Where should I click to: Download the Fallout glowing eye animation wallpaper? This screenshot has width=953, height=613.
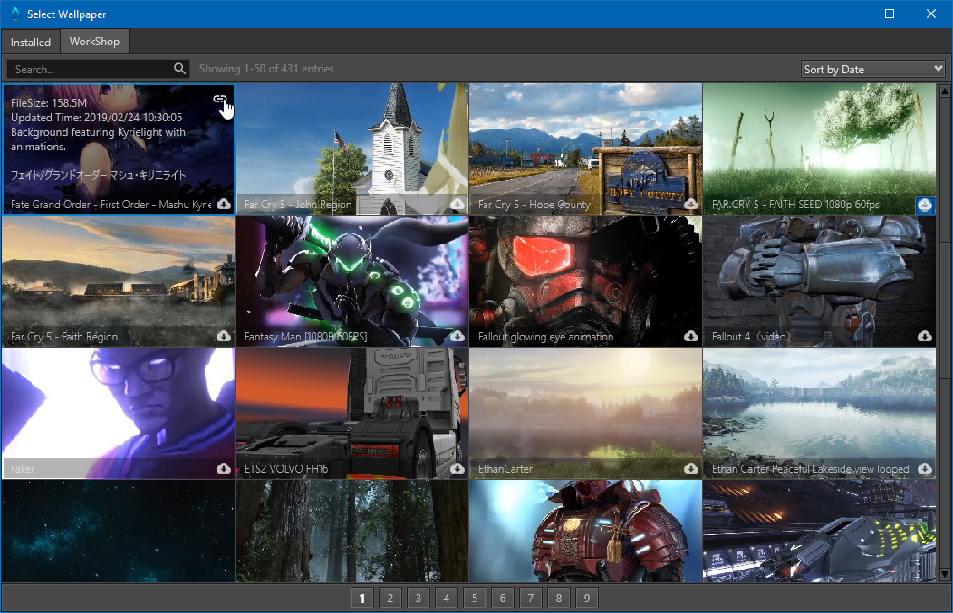pyautogui.click(x=691, y=337)
